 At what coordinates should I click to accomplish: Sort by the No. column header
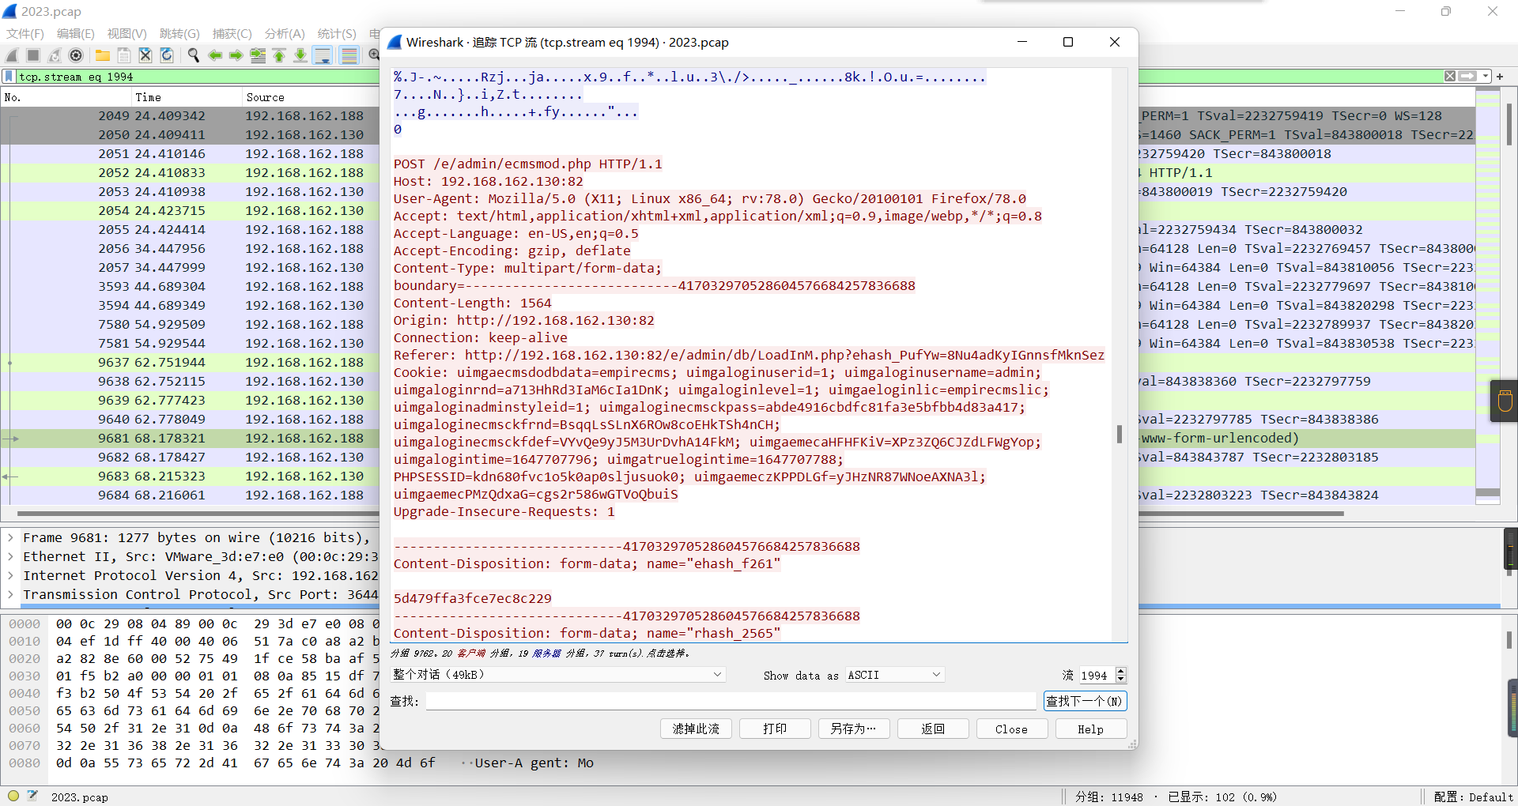(65, 97)
